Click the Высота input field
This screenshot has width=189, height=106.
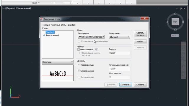(x=119, y=53)
